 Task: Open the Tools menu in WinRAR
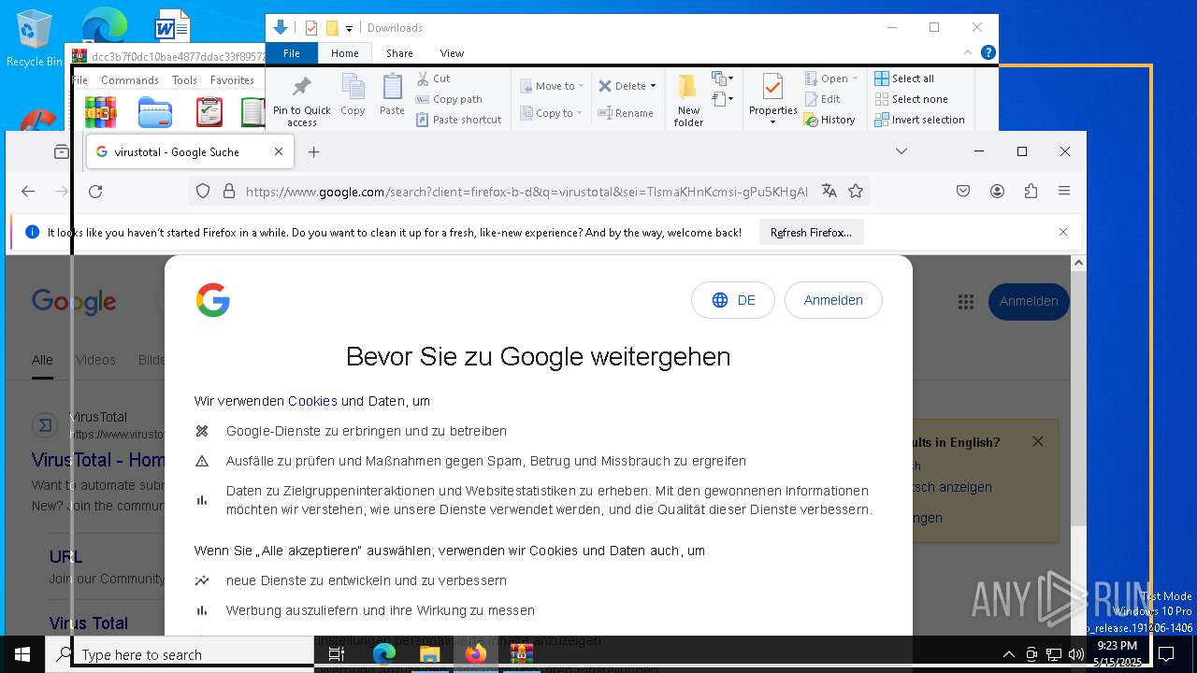click(x=184, y=80)
